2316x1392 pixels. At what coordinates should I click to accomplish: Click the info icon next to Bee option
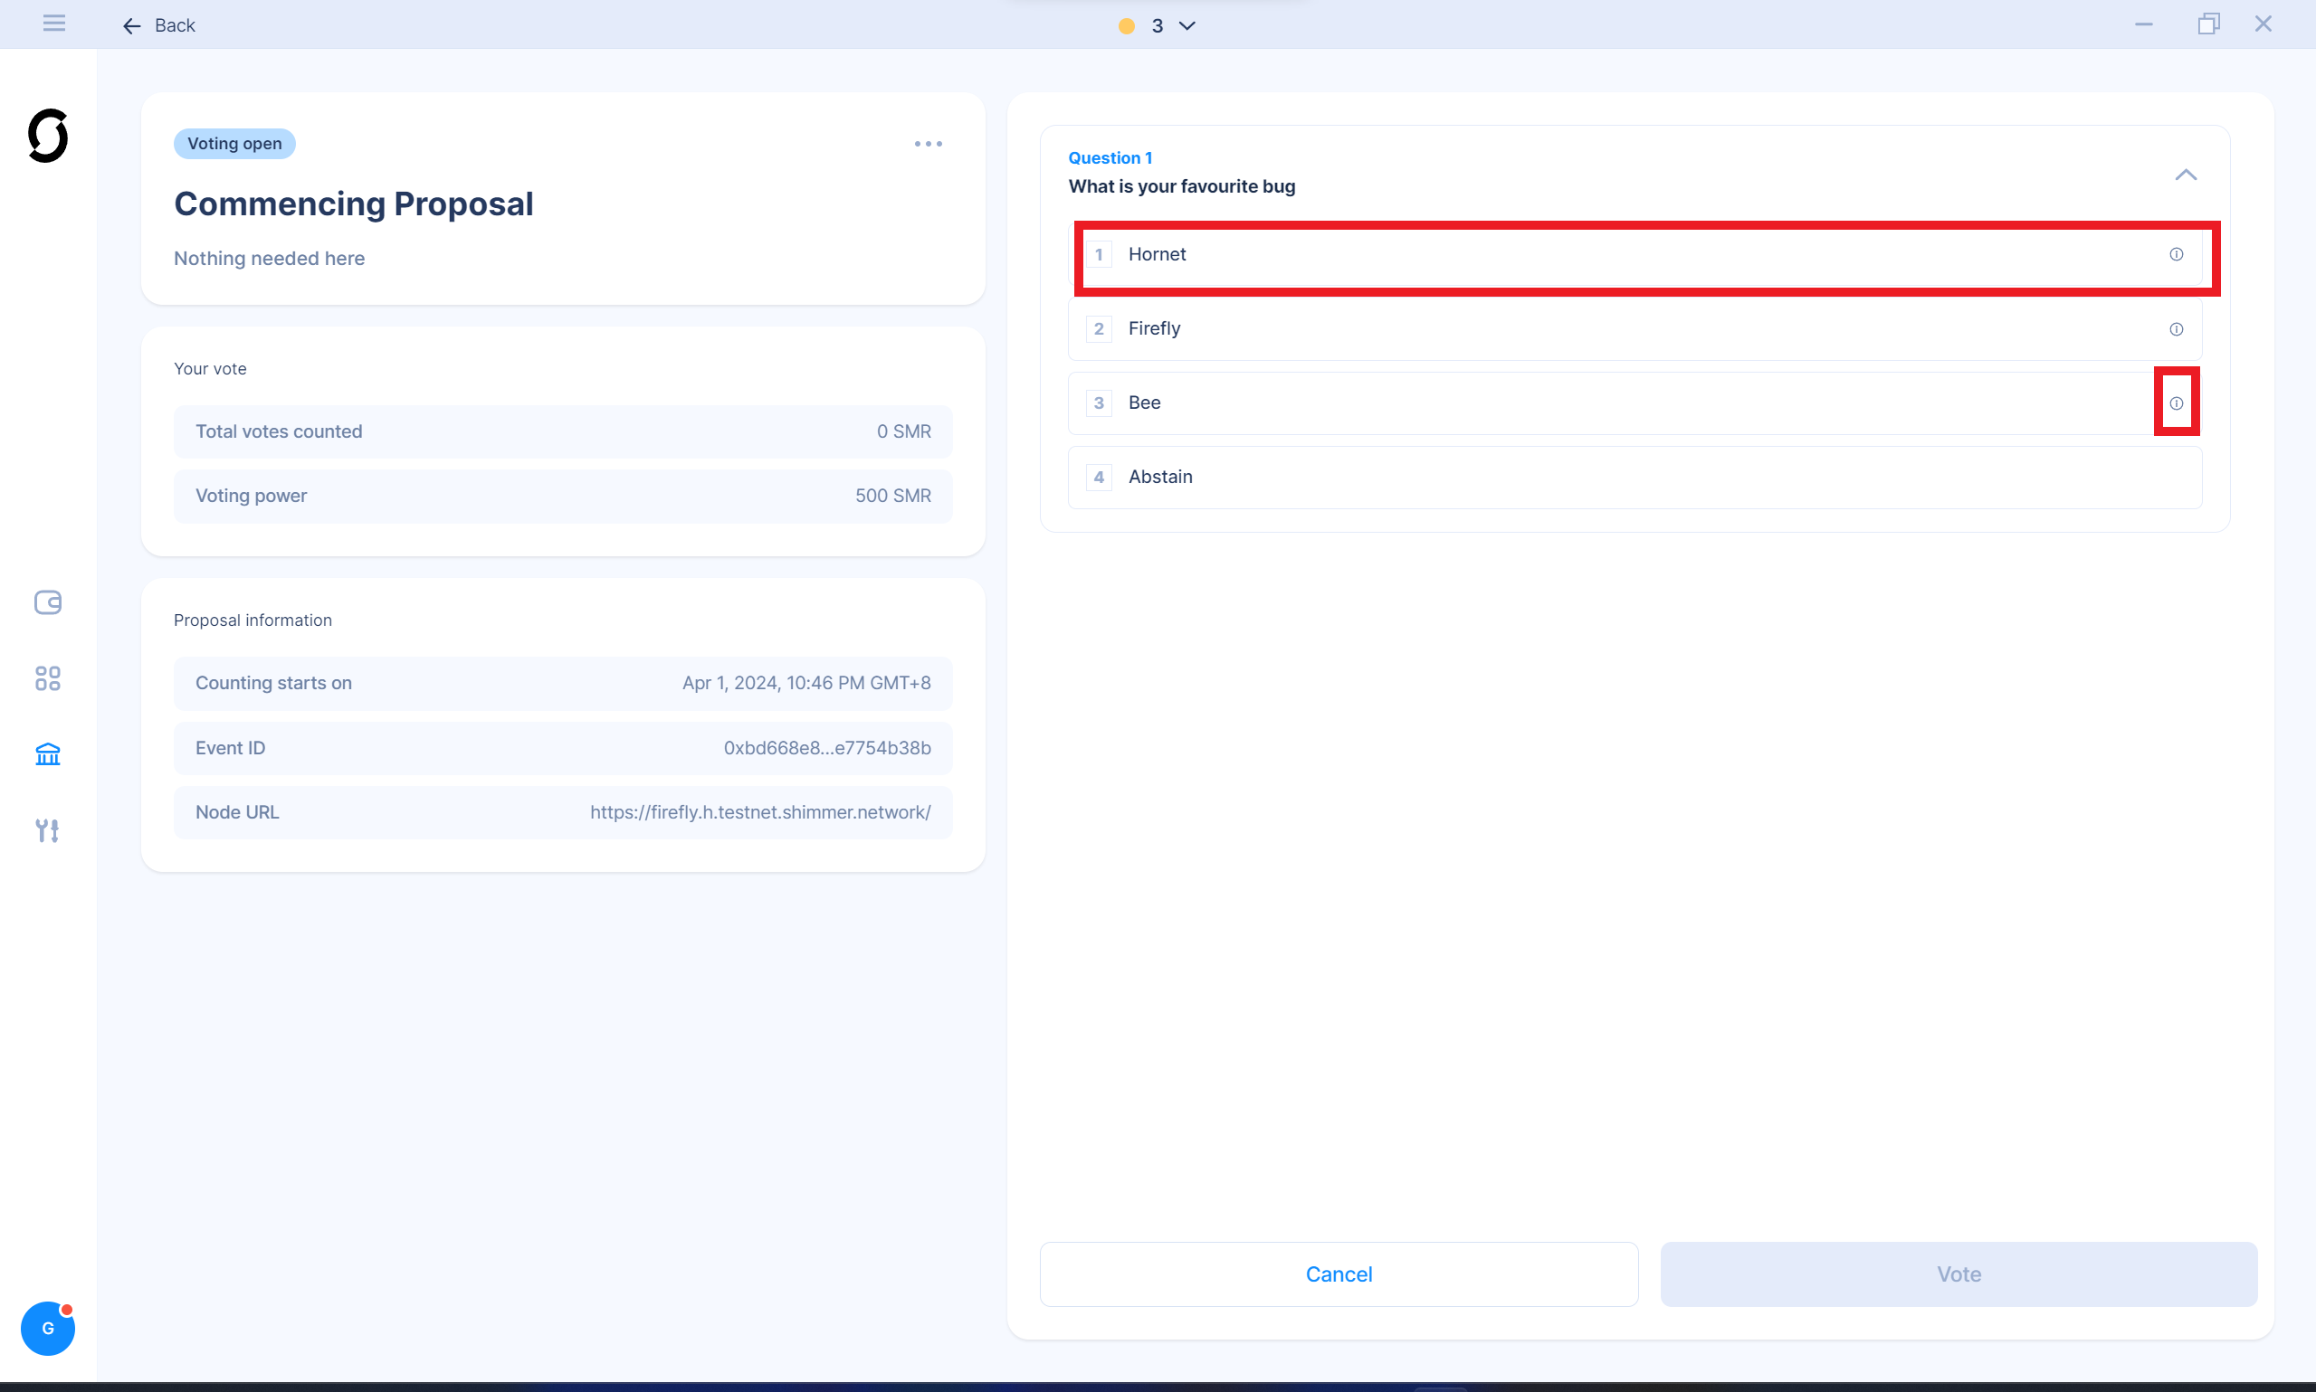point(2176,403)
